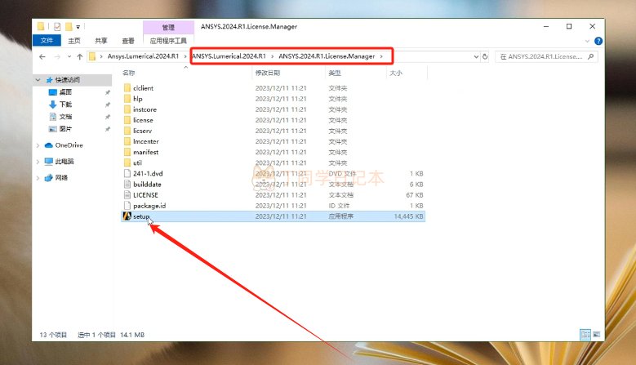Select the package.id file icon
The image size is (636, 365).
pyautogui.click(x=127, y=206)
